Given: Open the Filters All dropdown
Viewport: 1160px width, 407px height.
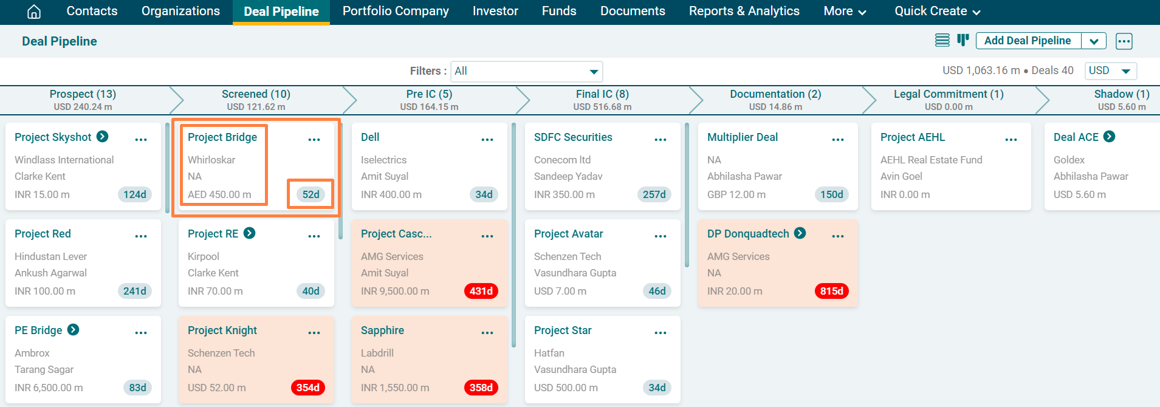Looking at the screenshot, I should [x=526, y=71].
